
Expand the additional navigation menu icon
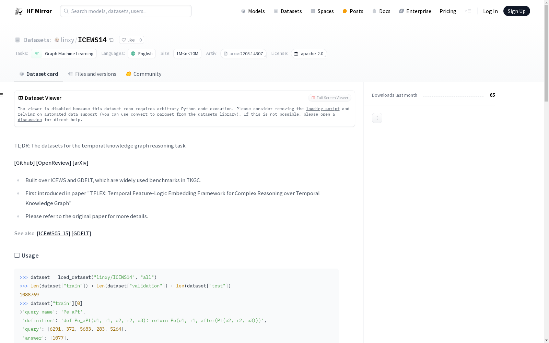point(468,11)
